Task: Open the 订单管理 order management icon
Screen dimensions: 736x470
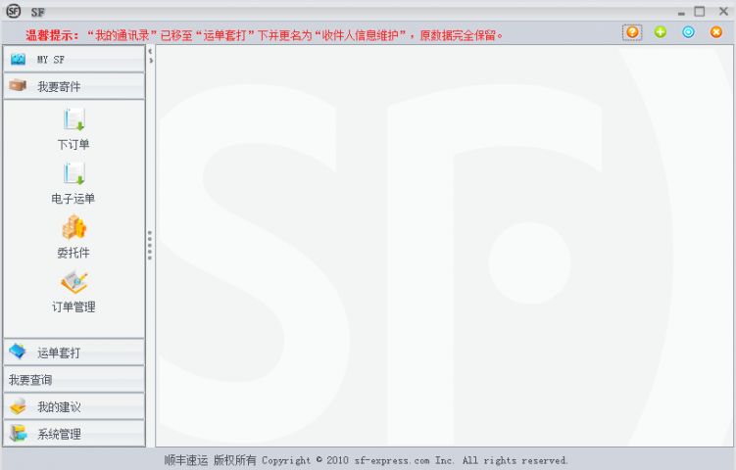Action: tap(74, 282)
